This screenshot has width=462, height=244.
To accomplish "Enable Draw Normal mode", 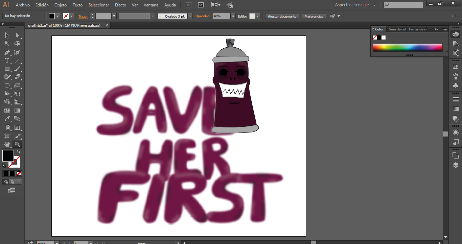I will click(x=6, y=182).
